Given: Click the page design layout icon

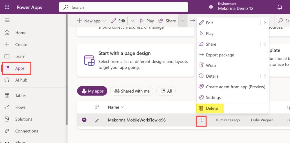Looking at the screenshot, I should pos(89,60).
